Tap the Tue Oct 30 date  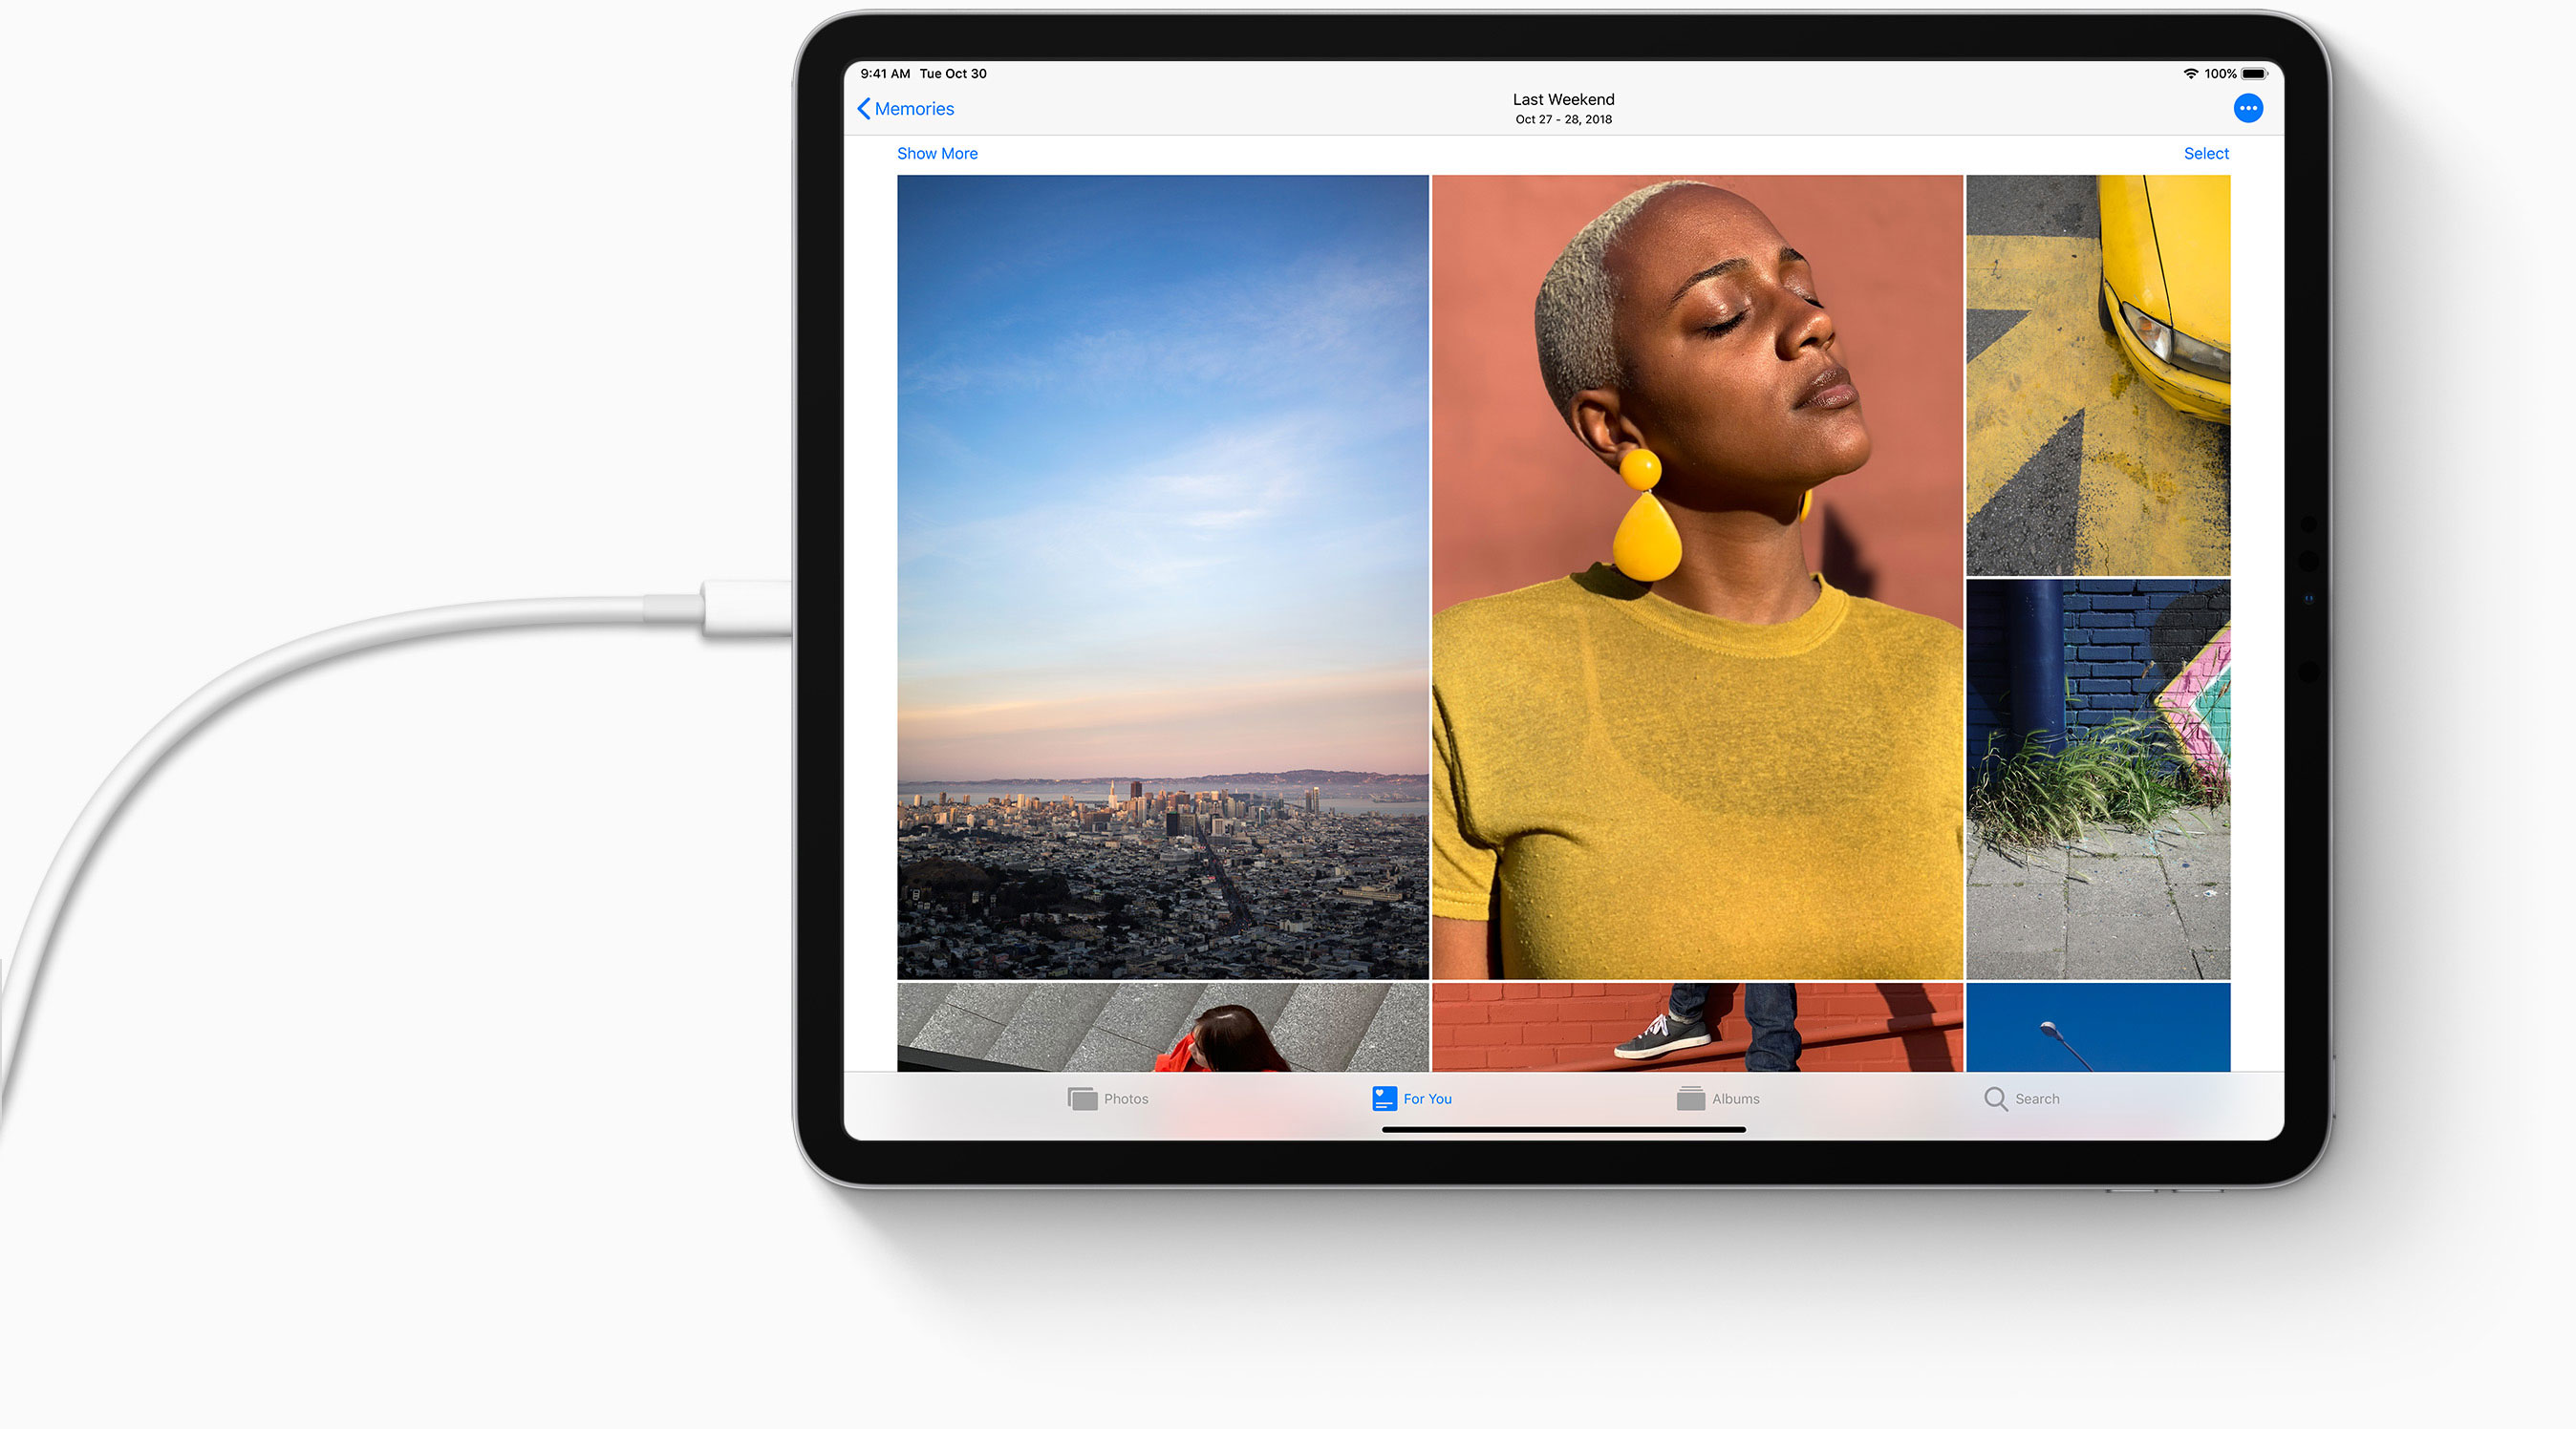(953, 73)
